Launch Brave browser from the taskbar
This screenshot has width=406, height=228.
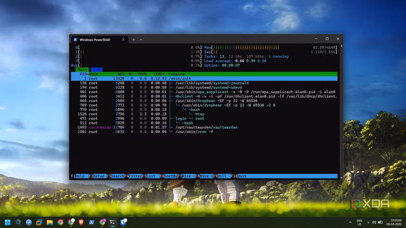tap(81, 222)
